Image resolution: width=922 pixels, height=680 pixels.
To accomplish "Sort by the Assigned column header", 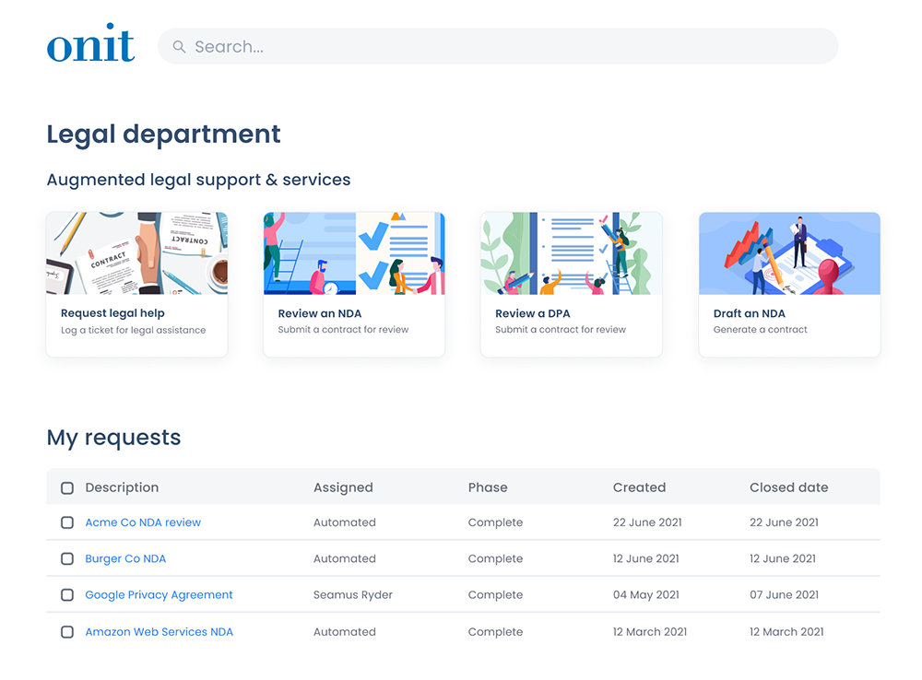I will tap(343, 487).
